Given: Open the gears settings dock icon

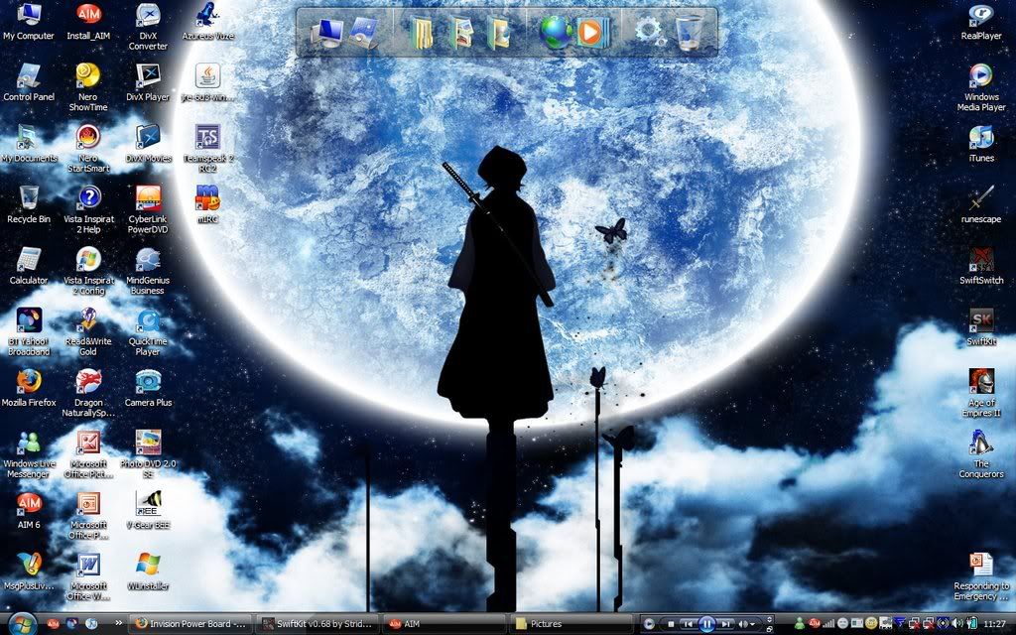Looking at the screenshot, I should 650,33.
